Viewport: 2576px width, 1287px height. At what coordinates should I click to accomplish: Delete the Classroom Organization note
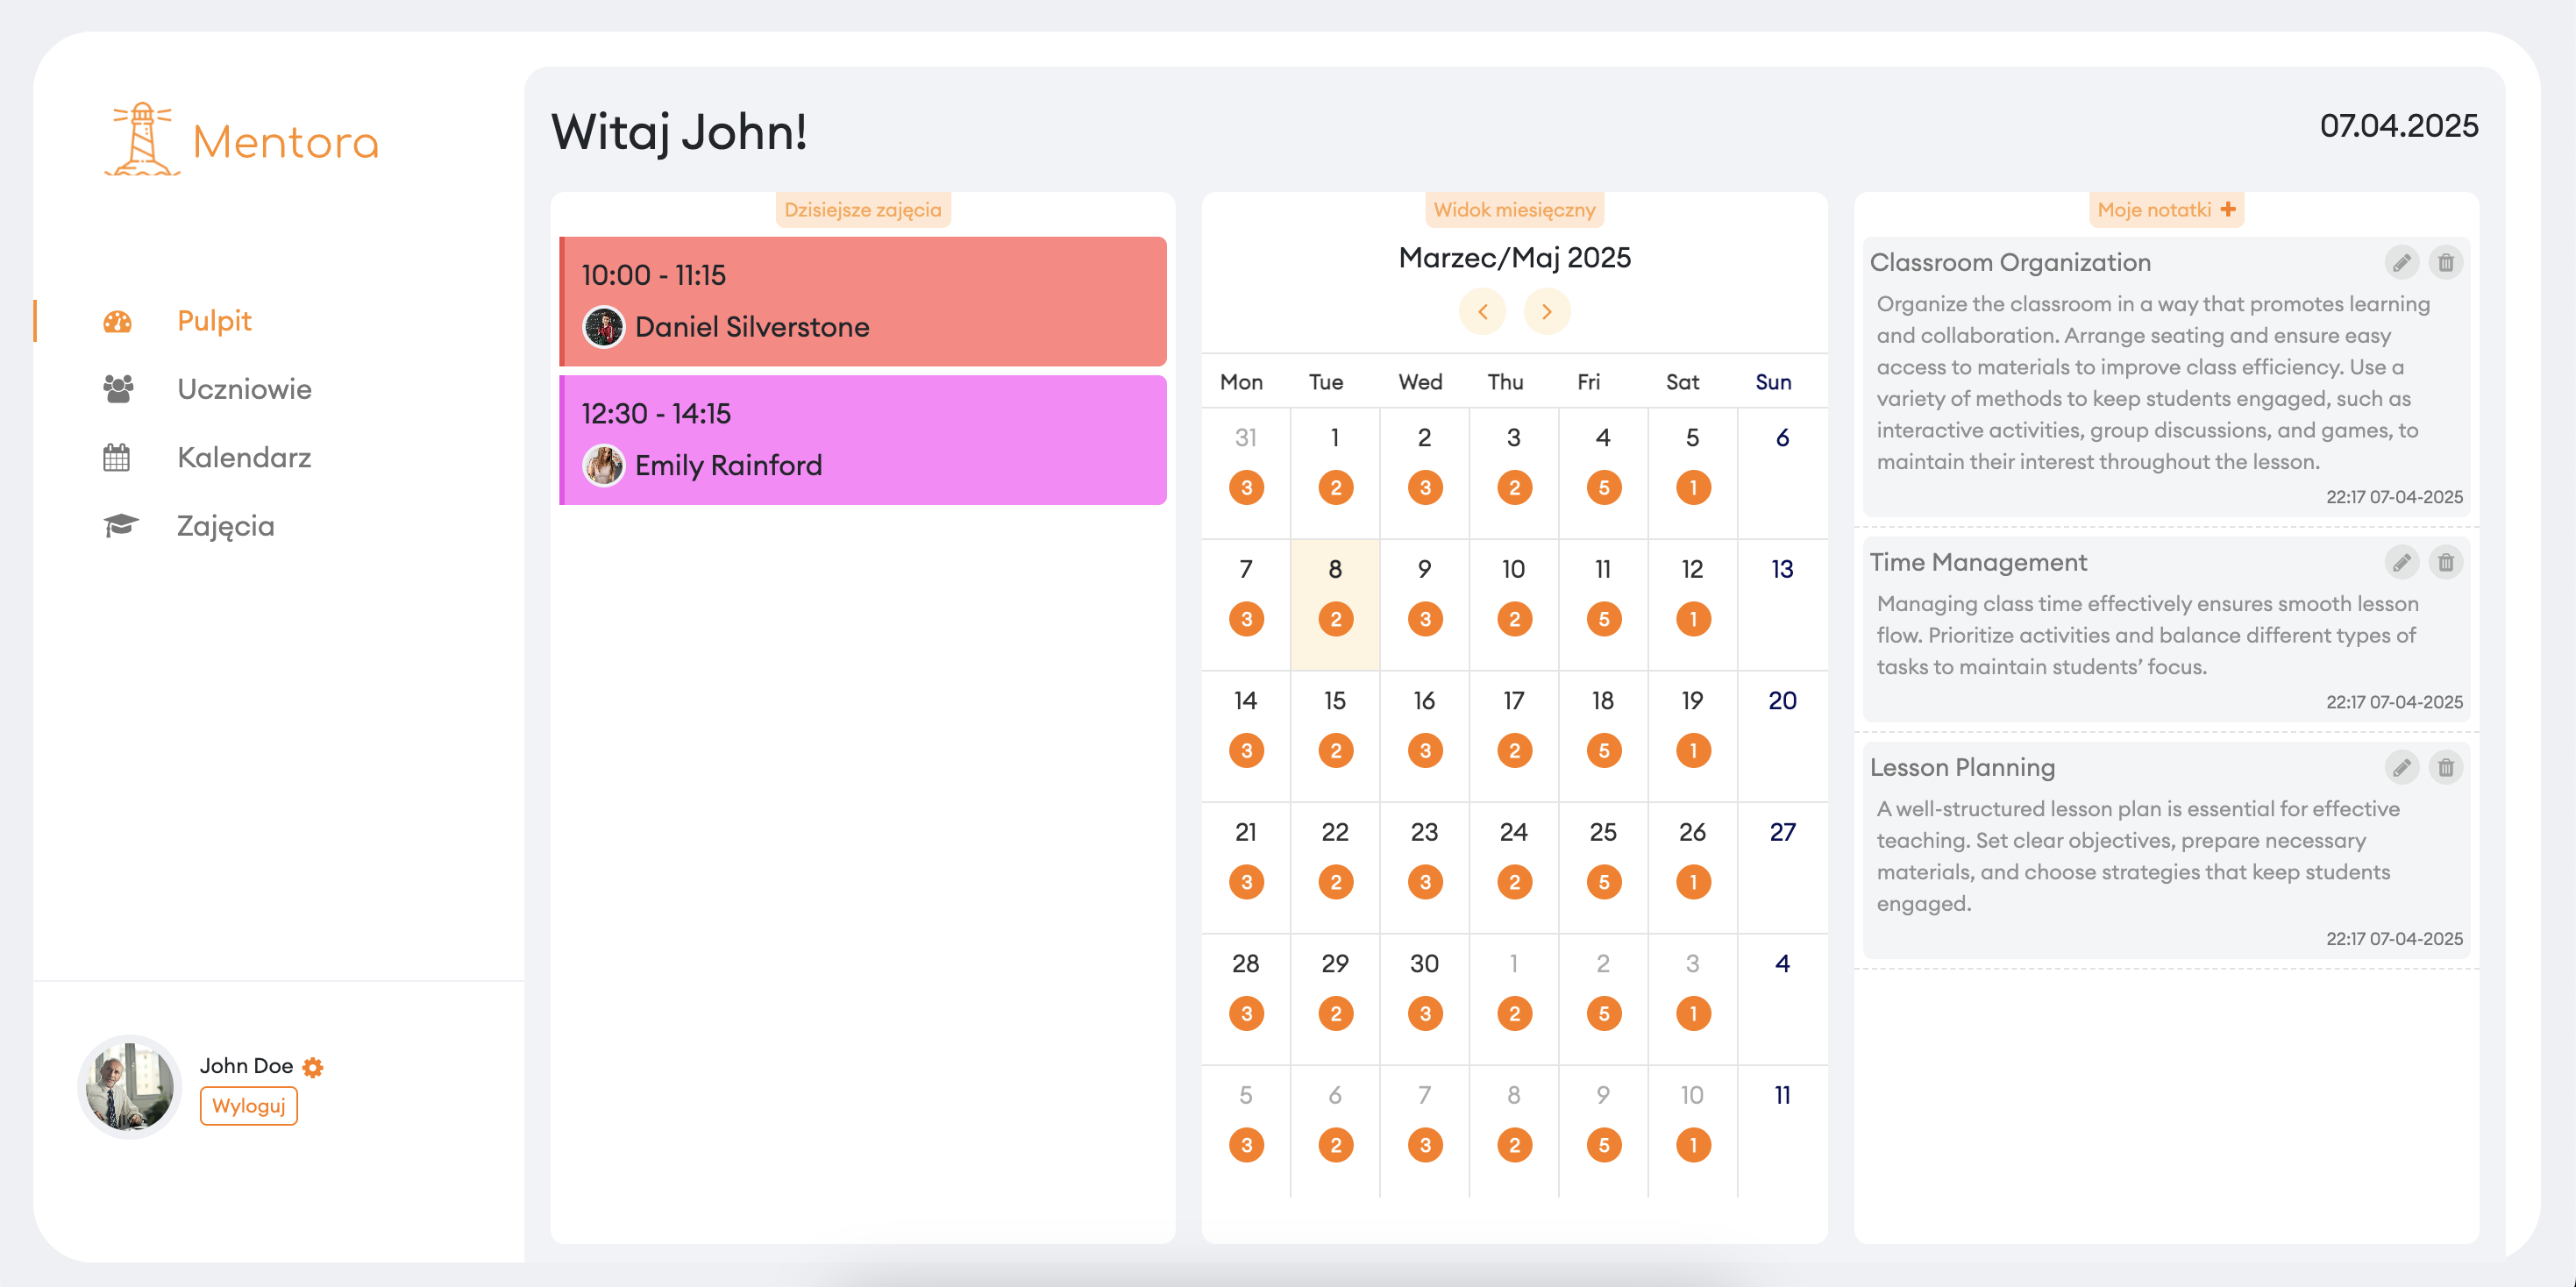click(2445, 263)
